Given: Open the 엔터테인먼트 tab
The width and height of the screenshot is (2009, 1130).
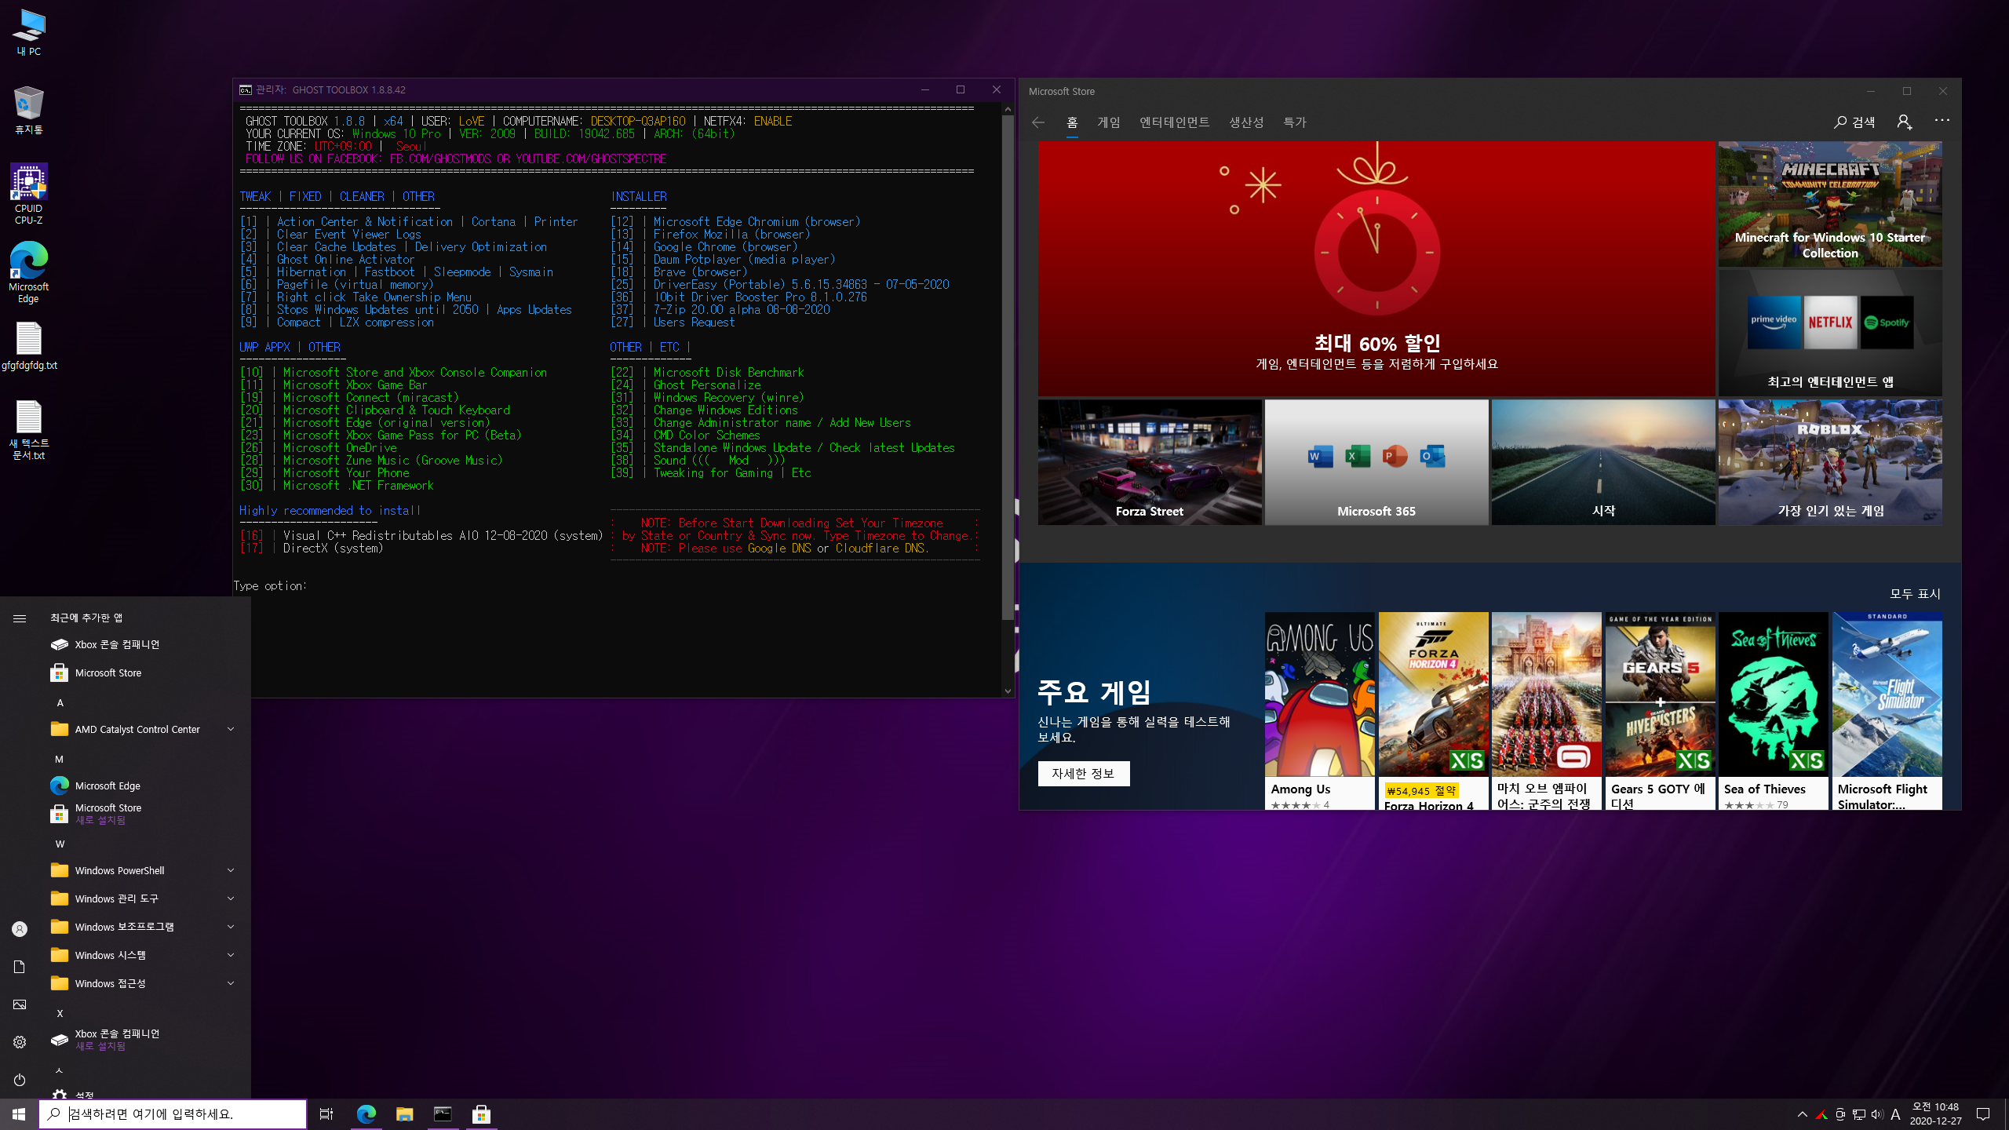Looking at the screenshot, I should (x=1174, y=122).
